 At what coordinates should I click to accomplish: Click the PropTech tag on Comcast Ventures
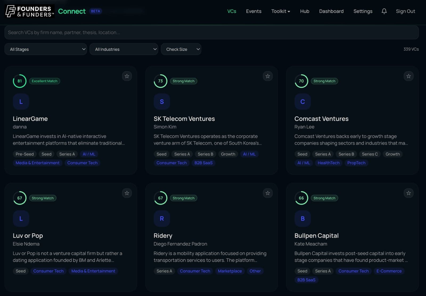tap(356, 163)
